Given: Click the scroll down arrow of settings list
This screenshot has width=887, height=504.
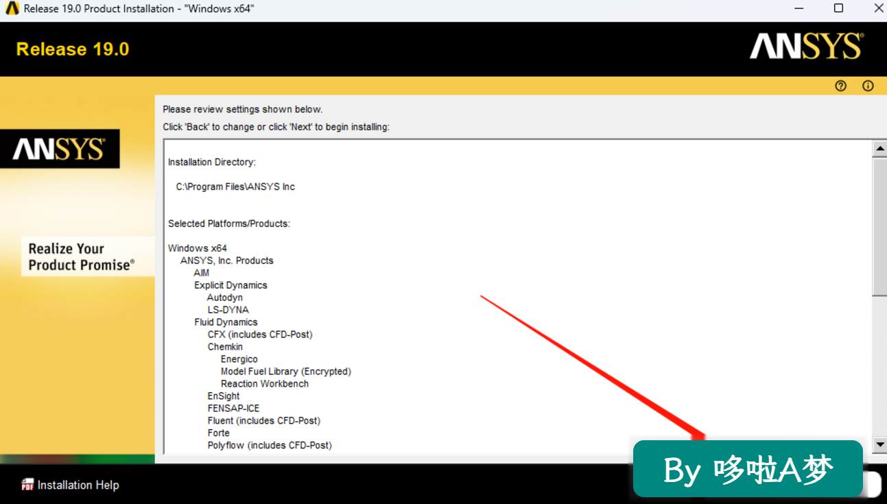Looking at the screenshot, I should click(x=879, y=444).
